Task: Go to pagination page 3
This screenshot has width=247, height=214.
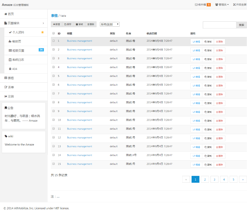Action: tap(214, 179)
